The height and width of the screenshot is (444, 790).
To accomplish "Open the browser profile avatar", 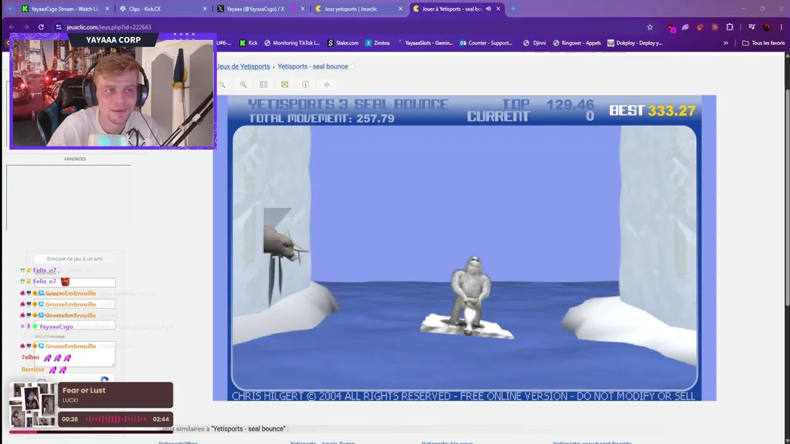I will [767, 27].
